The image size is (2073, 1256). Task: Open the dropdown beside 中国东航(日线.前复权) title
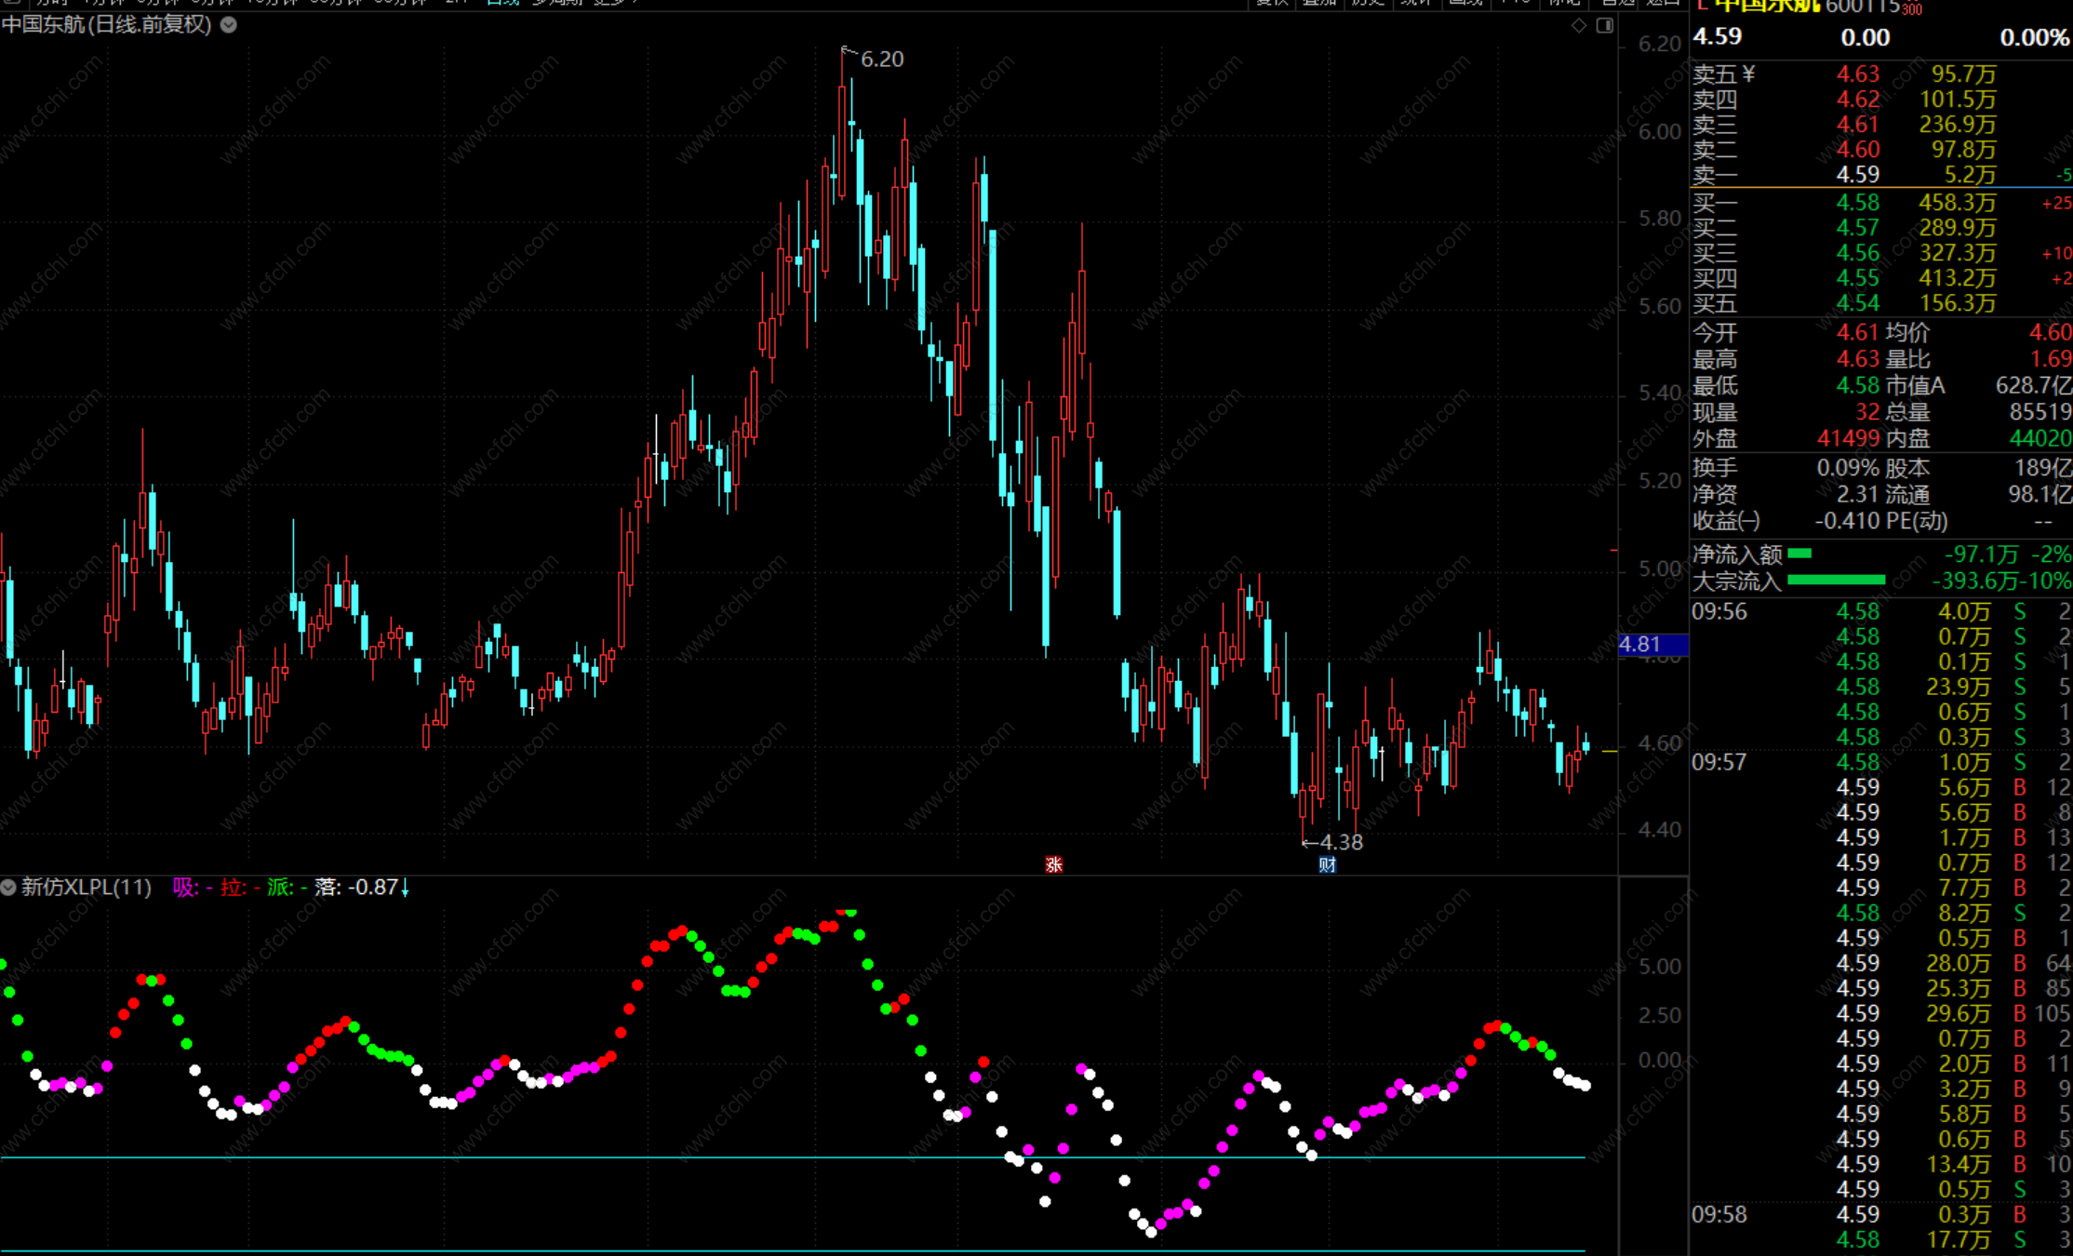click(x=228, y=25)
